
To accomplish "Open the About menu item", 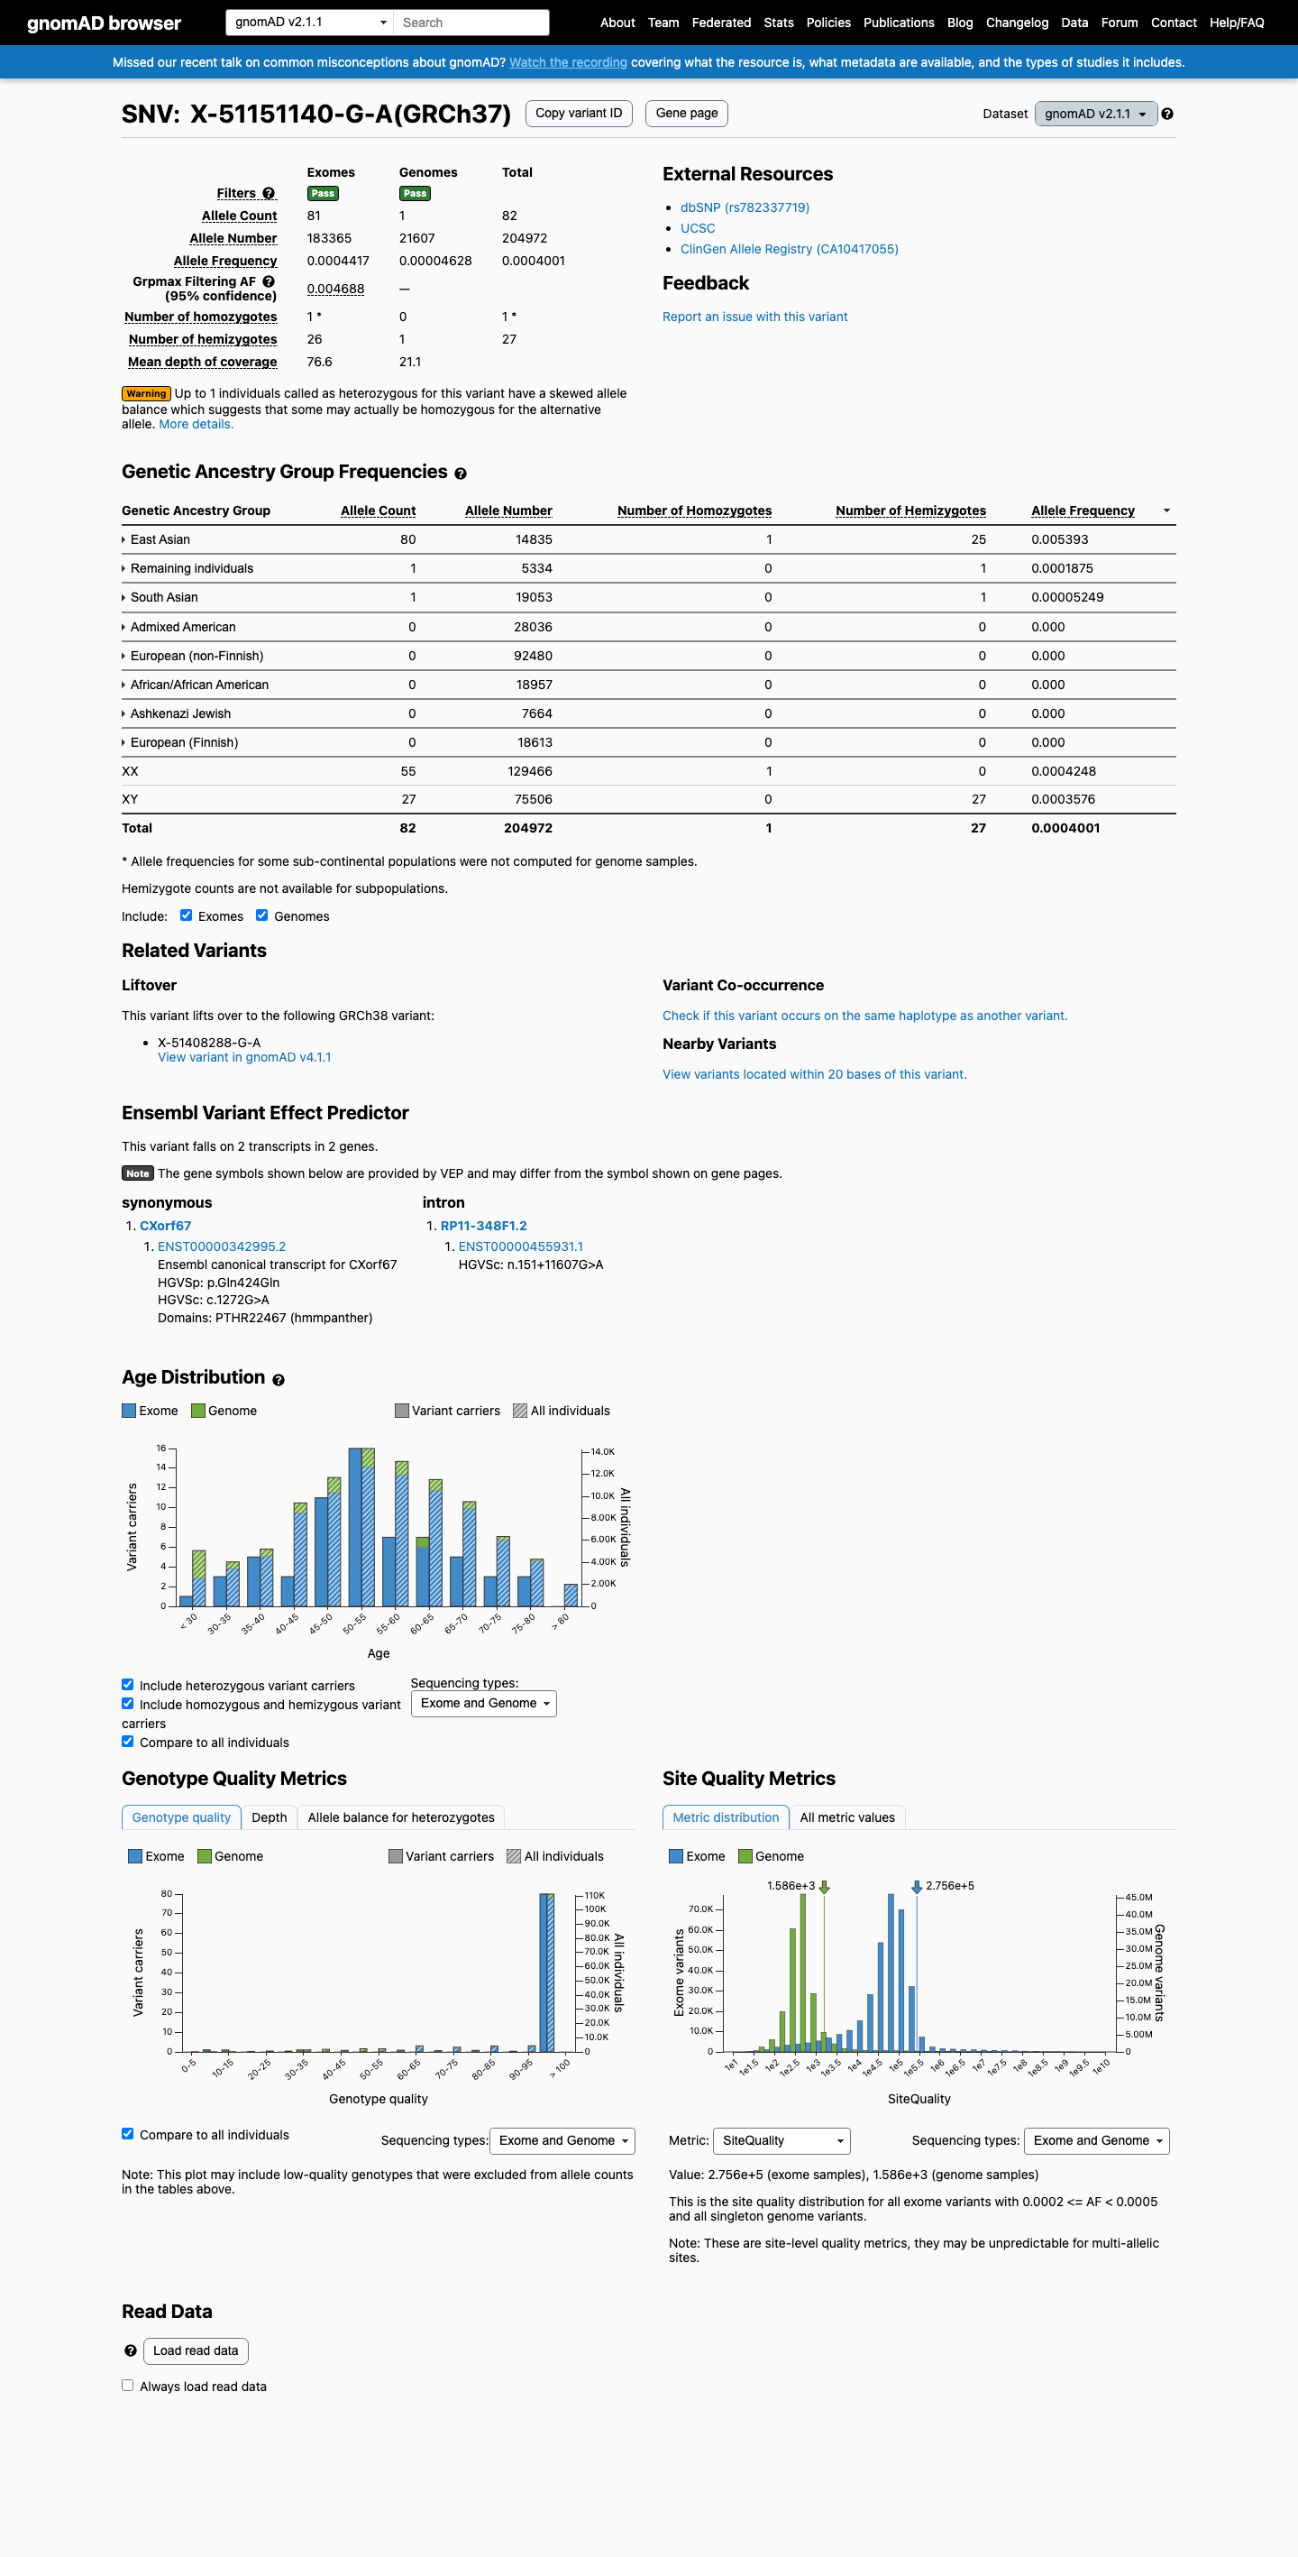I will [x=617, y=23].
